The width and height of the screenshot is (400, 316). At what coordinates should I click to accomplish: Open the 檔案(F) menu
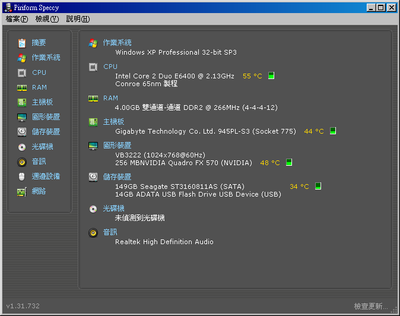pos(17,19)
